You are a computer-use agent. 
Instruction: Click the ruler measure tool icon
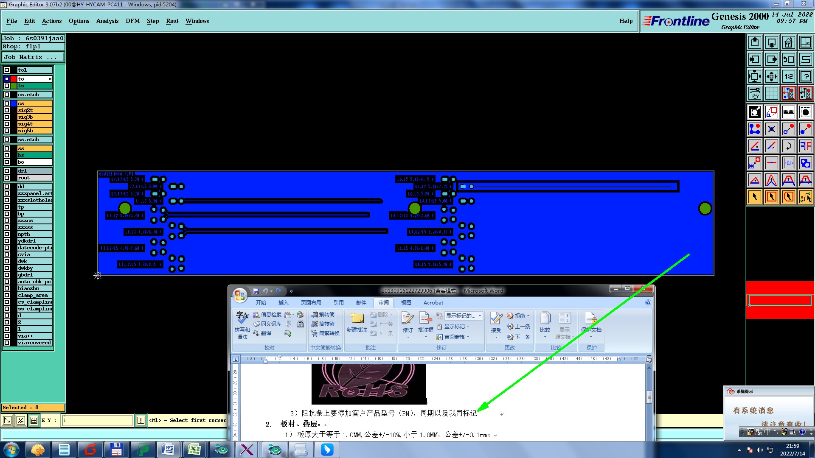pyautogui.click(x=788, y=112)
